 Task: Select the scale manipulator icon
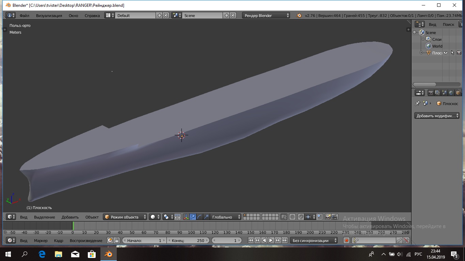point(207,217)
